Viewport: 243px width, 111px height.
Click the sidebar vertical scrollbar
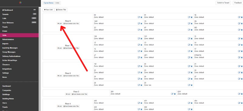point(40,59)
